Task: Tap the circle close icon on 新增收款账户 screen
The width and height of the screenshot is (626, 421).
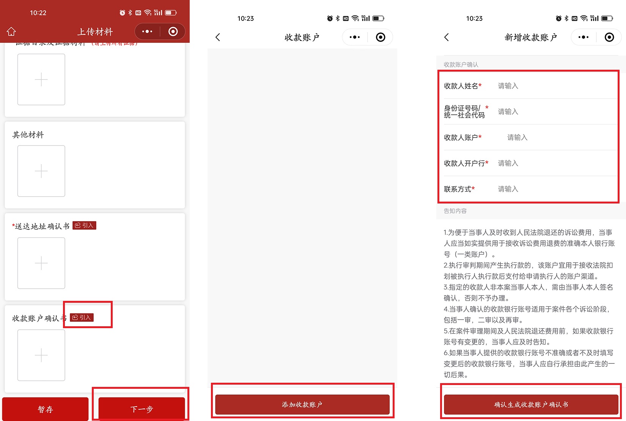Action: (x=609, y=37)
